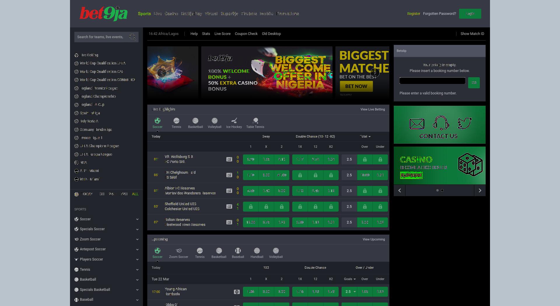The width and height of the screenshot is (560, 306).
Task: Open the Virtual top menu
Action: click(211, 14)
